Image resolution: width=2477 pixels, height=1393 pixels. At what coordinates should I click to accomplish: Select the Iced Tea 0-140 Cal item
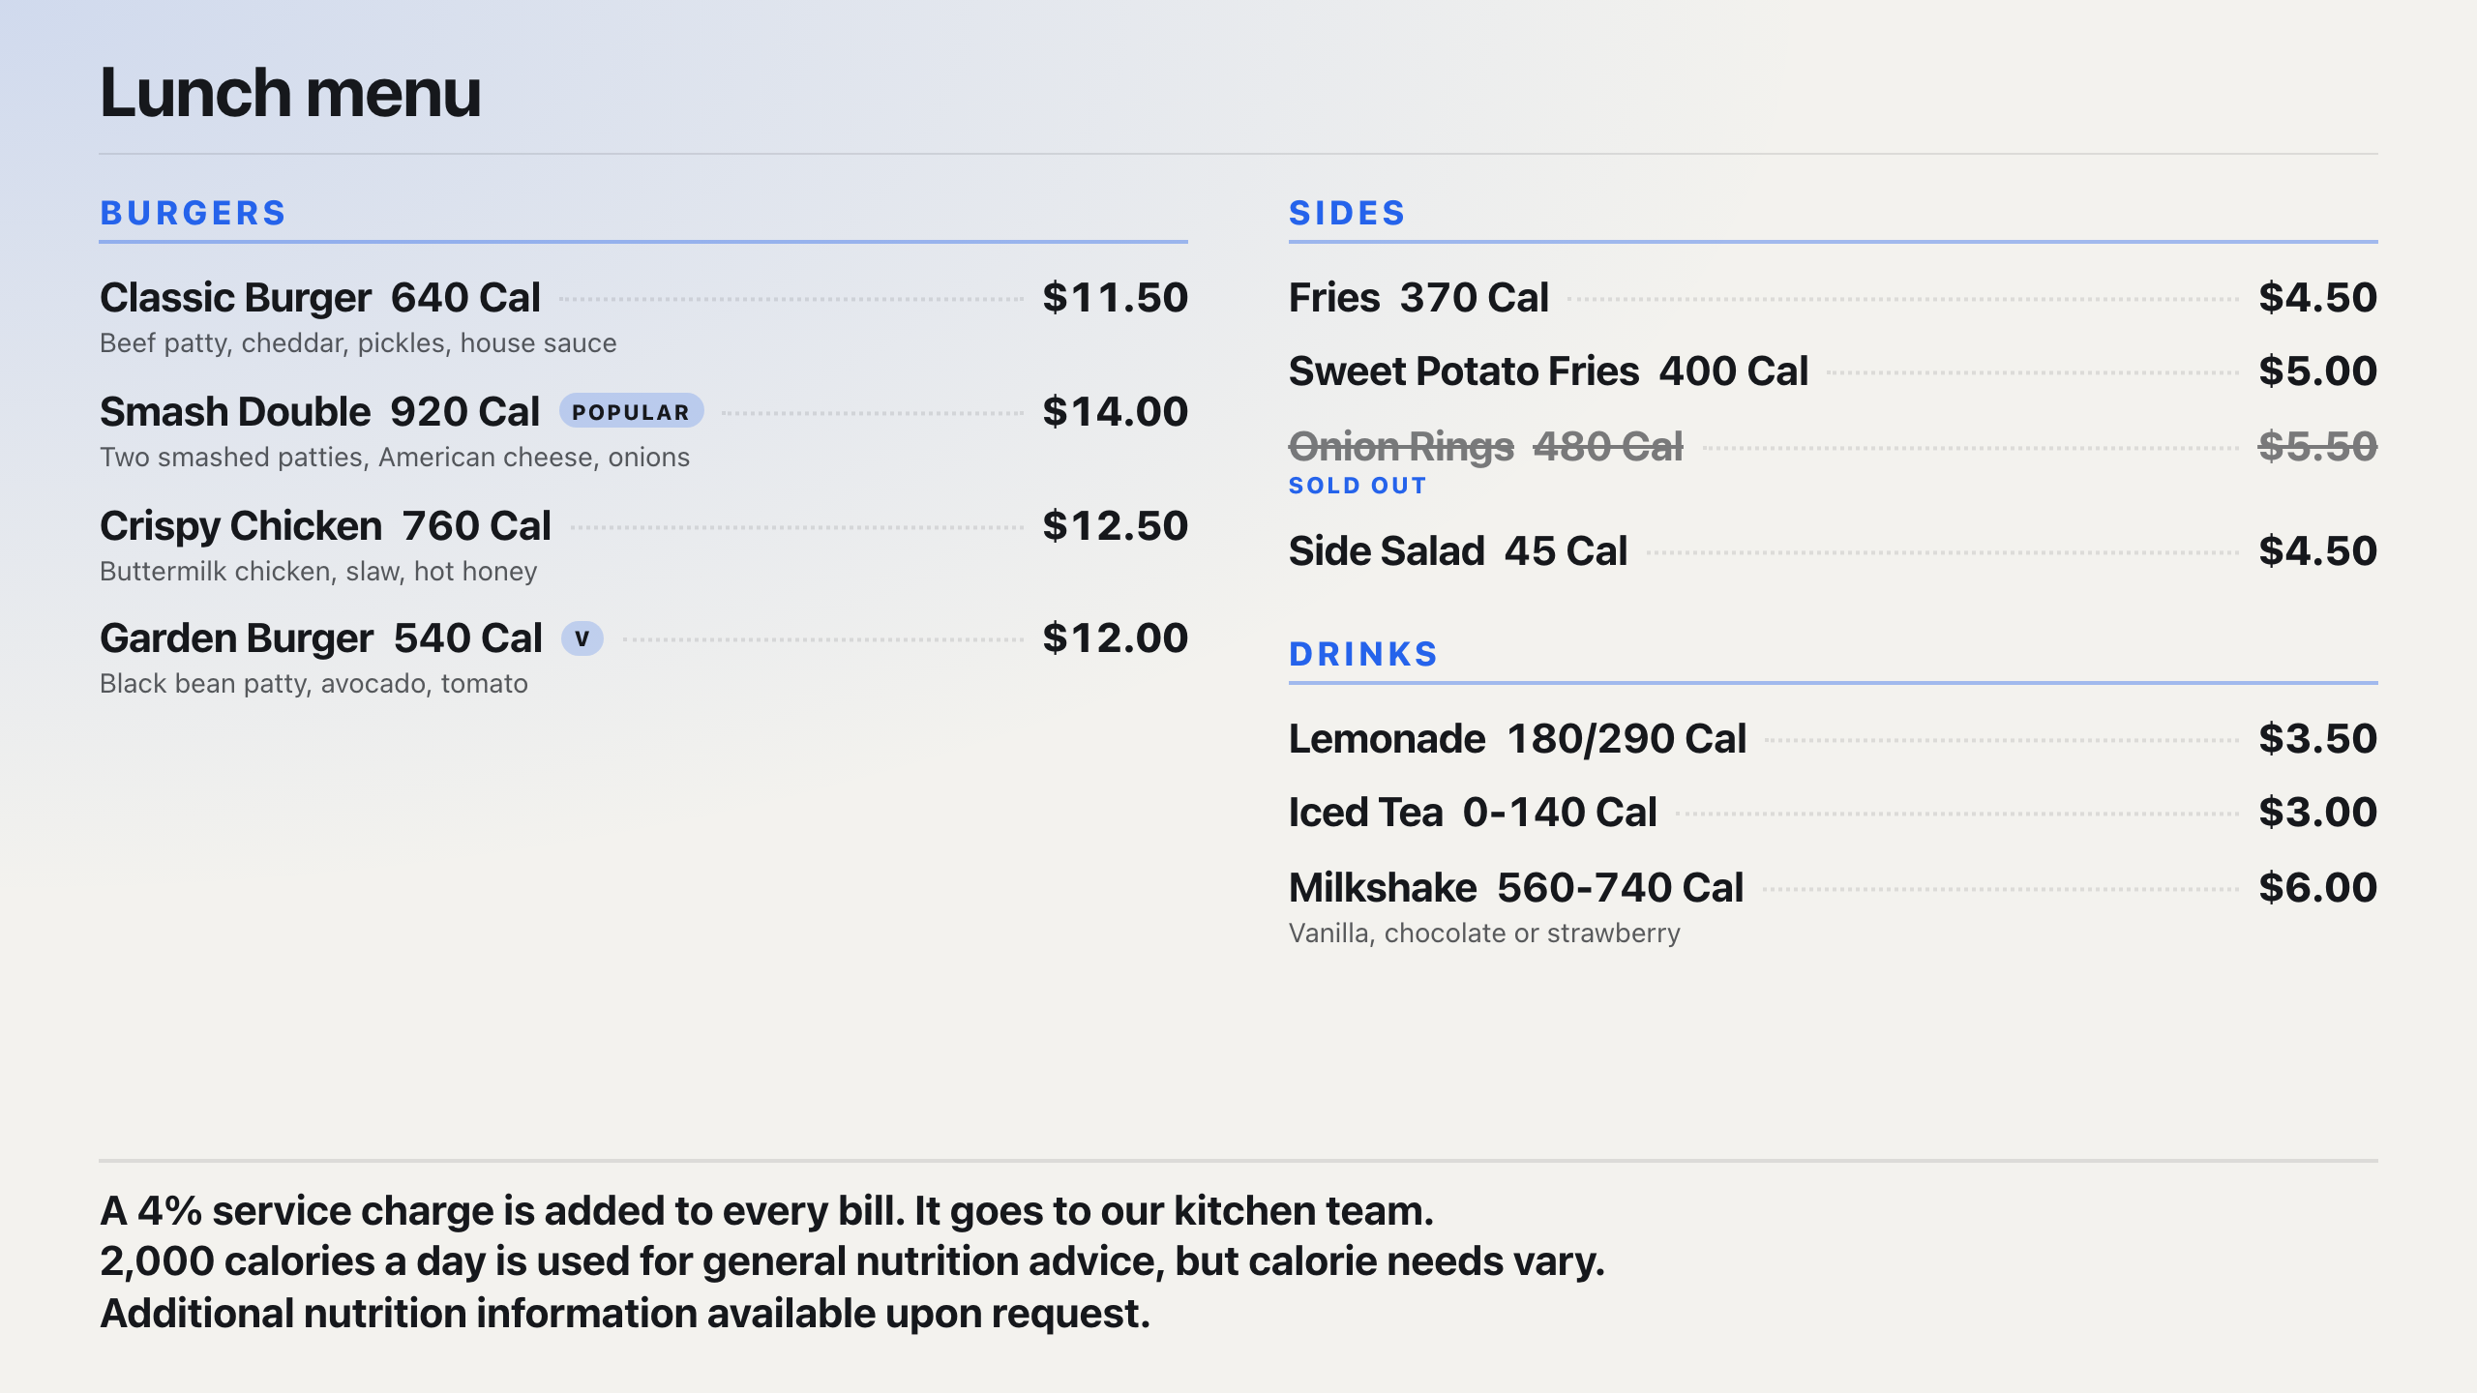click(x=1473, y=813)
